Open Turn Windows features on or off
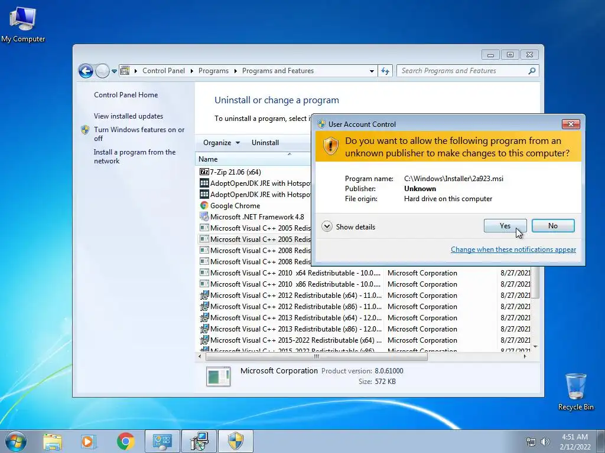The height and width of the screenshot is (453, 605). coord(139,134)
